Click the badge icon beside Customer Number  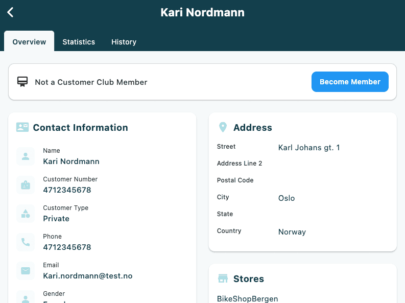[26, 185]
